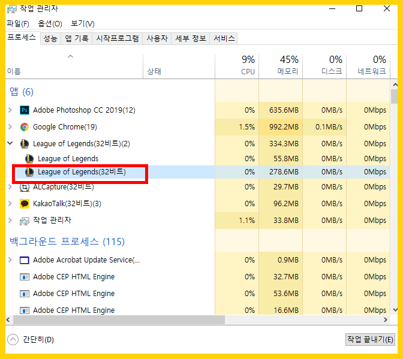Click the 1.1% CPU value for 작업 관리자

(x=246, y=221)
